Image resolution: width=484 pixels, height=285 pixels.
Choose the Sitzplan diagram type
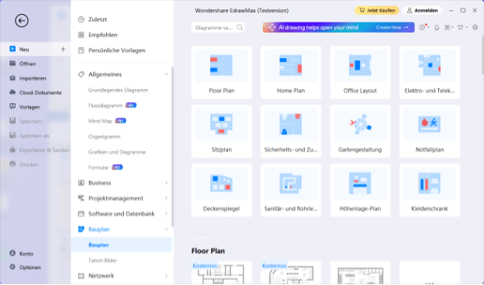click(x=221, y=131)
